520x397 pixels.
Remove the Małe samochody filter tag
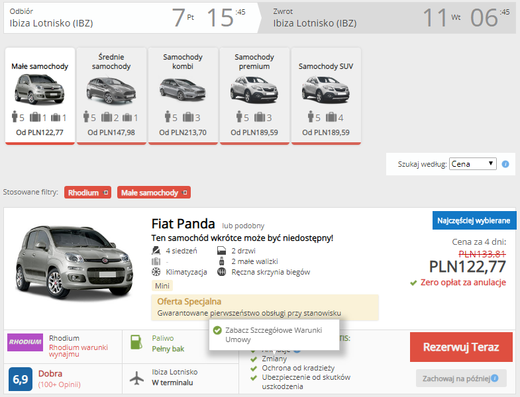(x=185, y=193)
